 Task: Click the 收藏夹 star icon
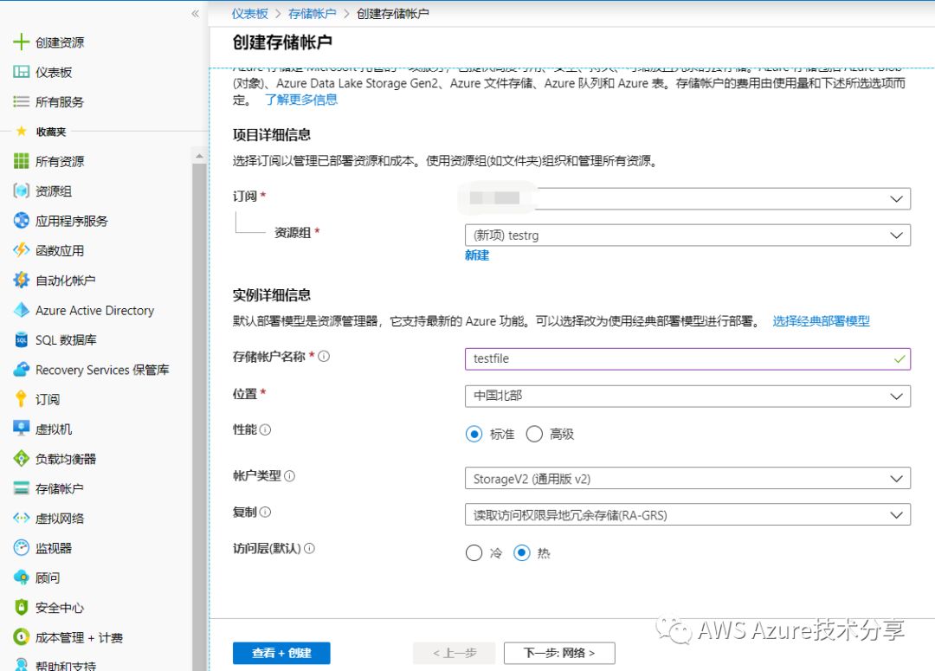point(21,132)
